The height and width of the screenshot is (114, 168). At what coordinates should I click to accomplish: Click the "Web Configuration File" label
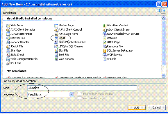[24, 59]
